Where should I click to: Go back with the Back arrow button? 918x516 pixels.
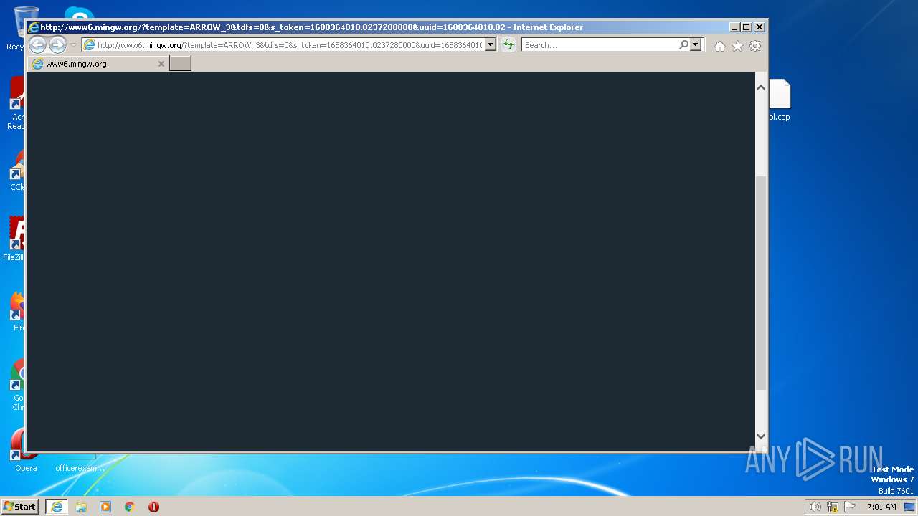38,45
